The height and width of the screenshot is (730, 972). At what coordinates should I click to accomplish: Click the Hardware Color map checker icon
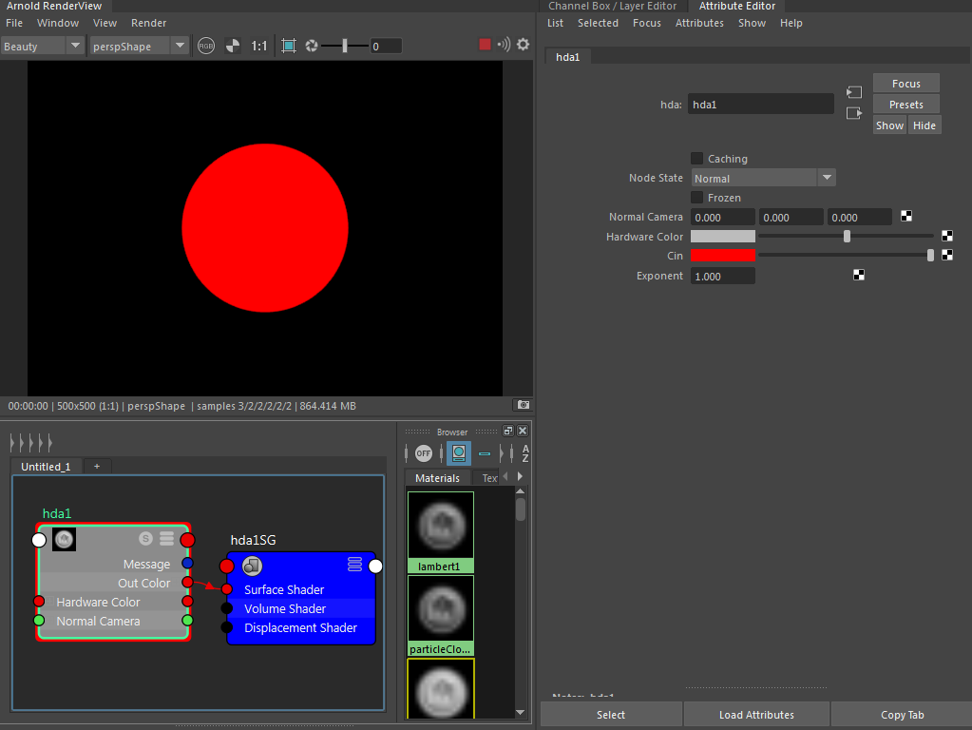(947, 236)
